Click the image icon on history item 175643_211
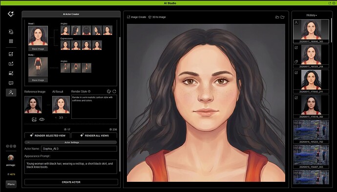Viewport: 337px width, 192px height. [x=296, y=73]
